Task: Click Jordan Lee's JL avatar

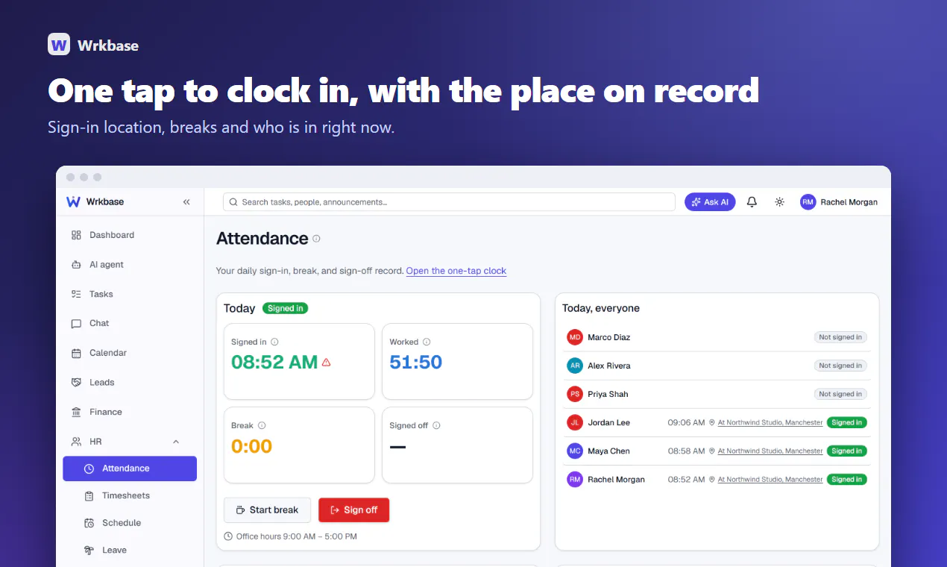Action: (575, 422)
